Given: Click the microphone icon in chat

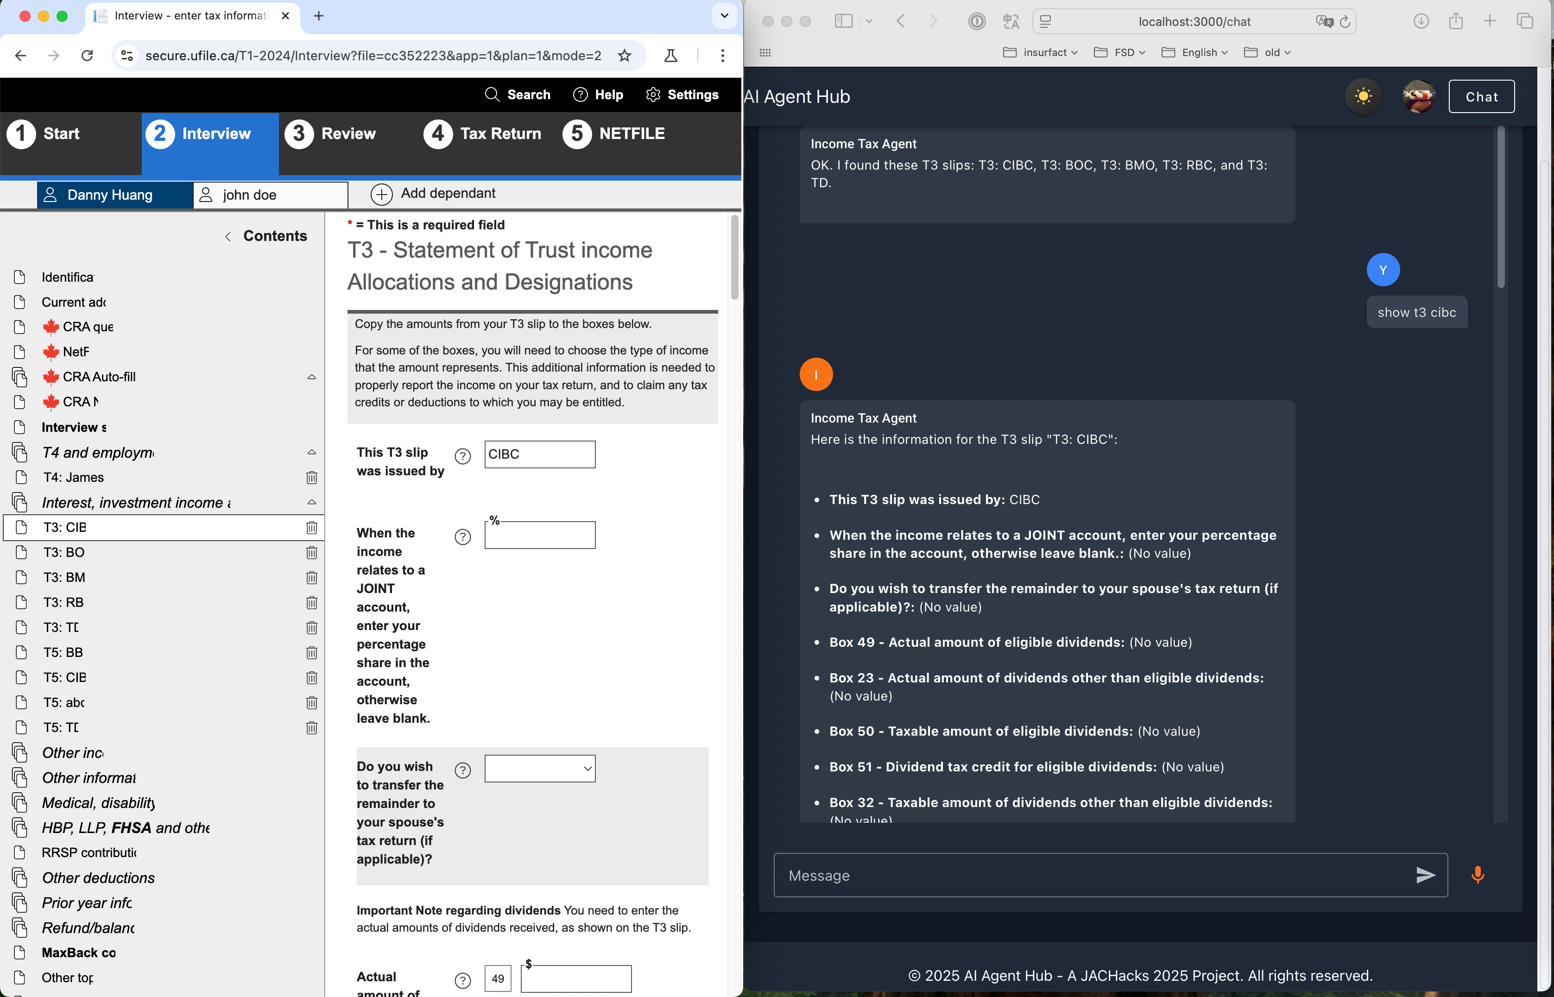Looking at the screenshot, I should [x=1477, y=875].
